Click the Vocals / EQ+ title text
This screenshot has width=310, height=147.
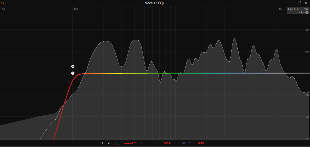click(x=155, y=3)
